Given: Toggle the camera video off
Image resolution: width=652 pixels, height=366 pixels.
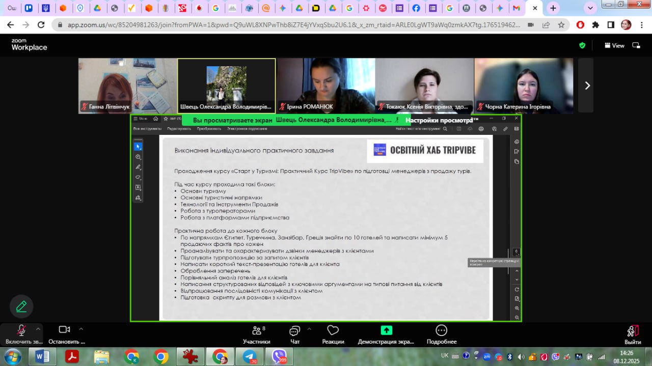Looking at the screenshot, I should click(64, 330).
